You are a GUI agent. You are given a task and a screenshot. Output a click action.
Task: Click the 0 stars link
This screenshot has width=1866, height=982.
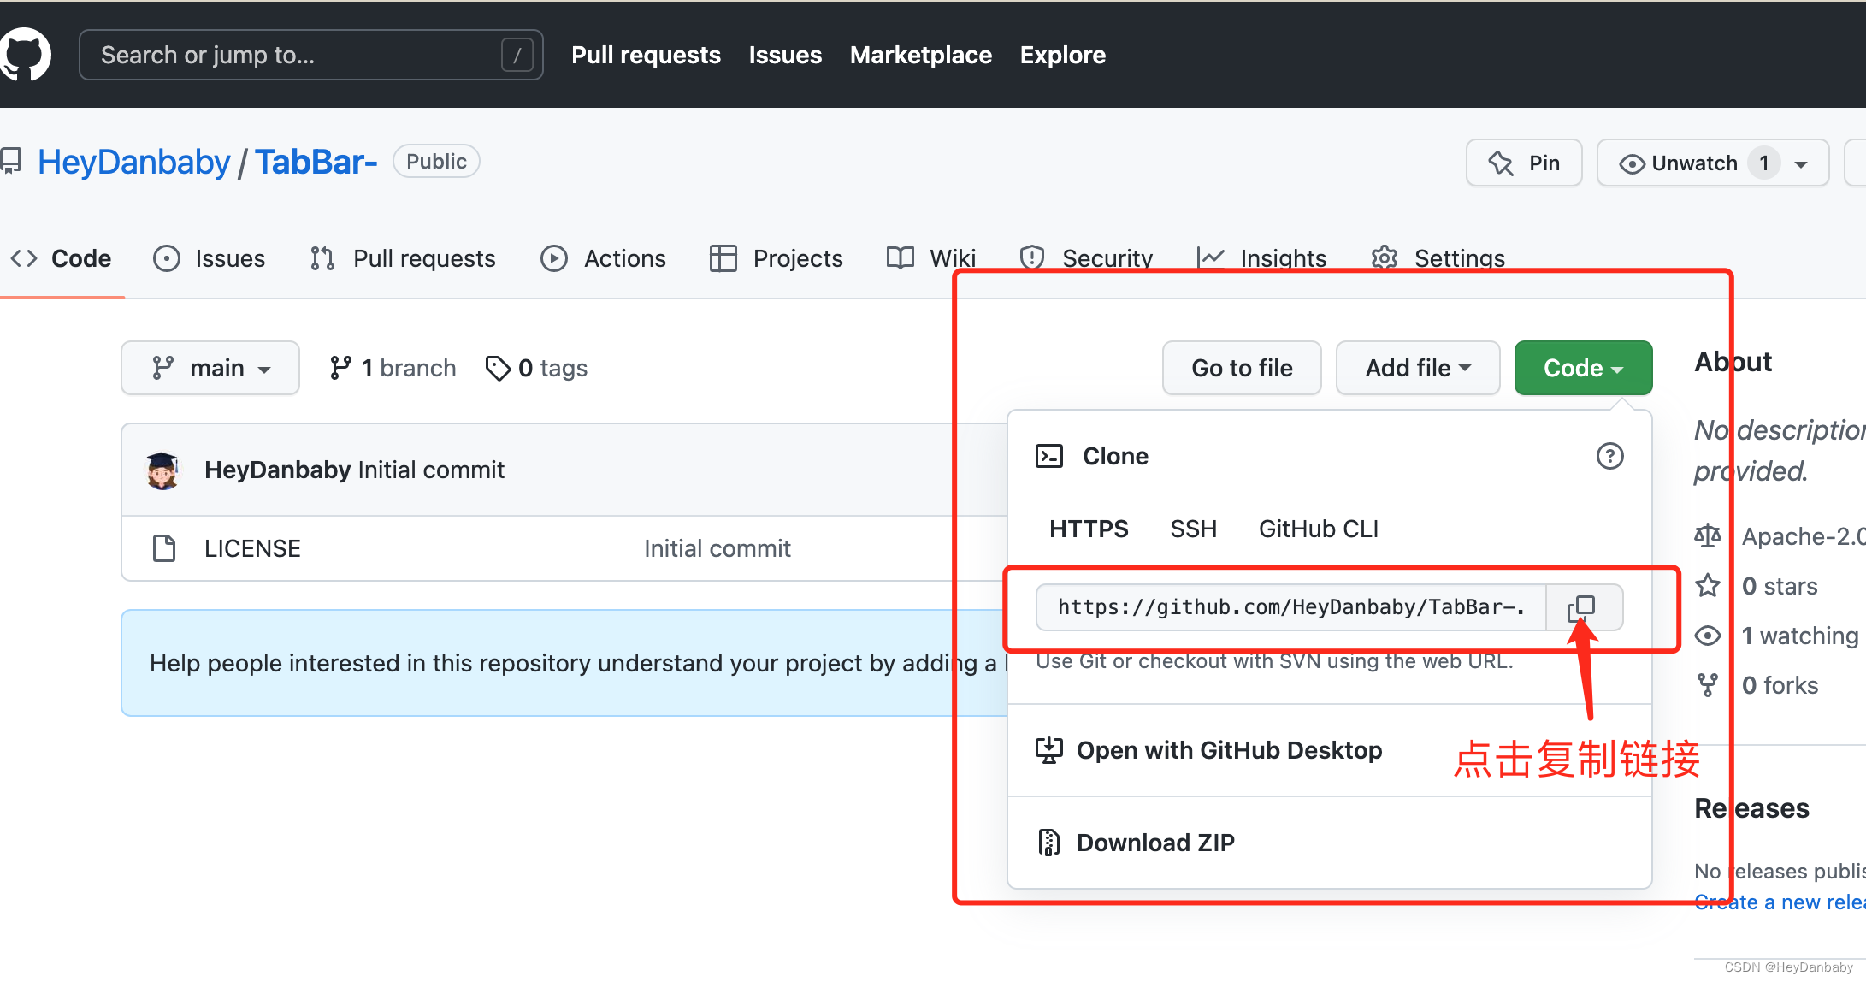[x=1779, y=586]
